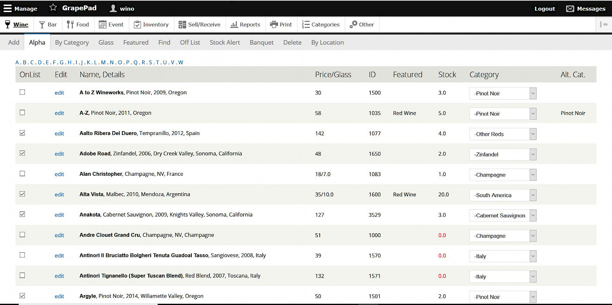
Task: Collapse the toolbar with the arrow icon
Action: click(604, 24)
